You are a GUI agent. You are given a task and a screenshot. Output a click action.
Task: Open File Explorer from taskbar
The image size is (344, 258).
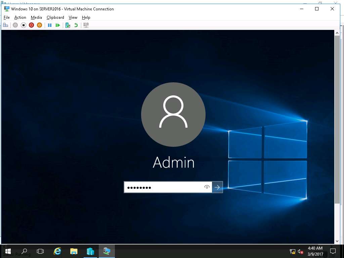pos(74,251)
